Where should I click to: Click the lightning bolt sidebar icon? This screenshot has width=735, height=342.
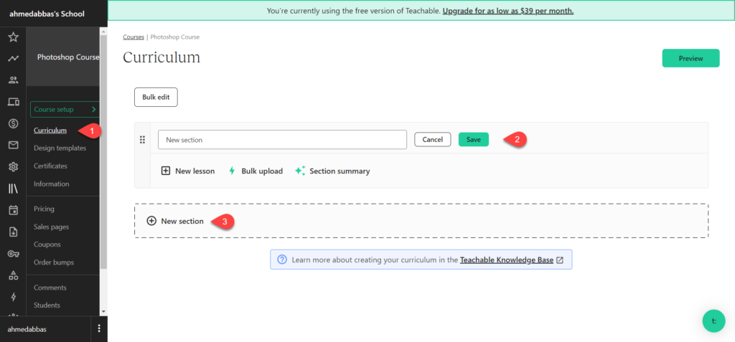tap(13, 297)
